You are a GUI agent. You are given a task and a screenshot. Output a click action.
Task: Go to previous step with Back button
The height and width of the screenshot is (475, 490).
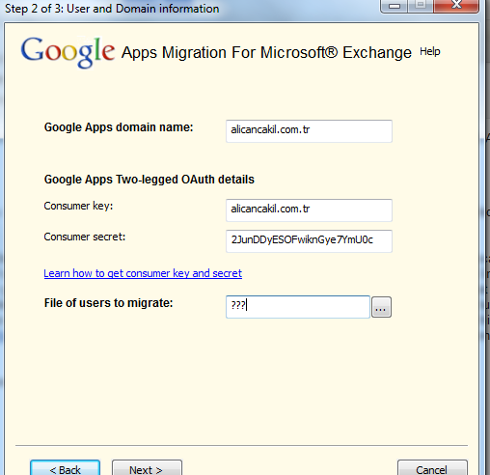tap(66, 468)
